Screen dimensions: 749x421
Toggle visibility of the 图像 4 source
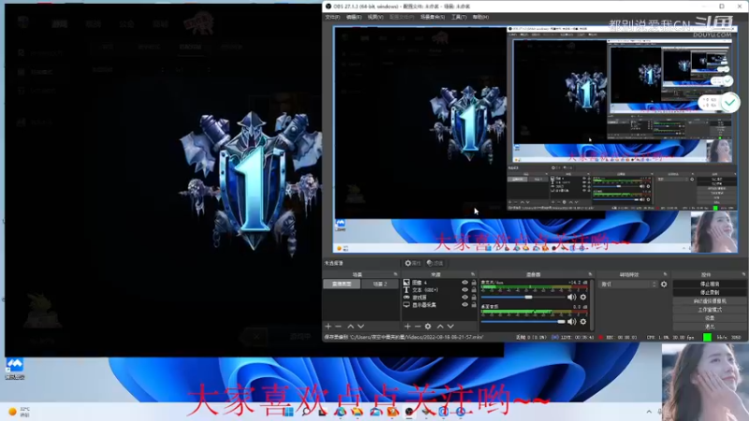tap(464, 283)
